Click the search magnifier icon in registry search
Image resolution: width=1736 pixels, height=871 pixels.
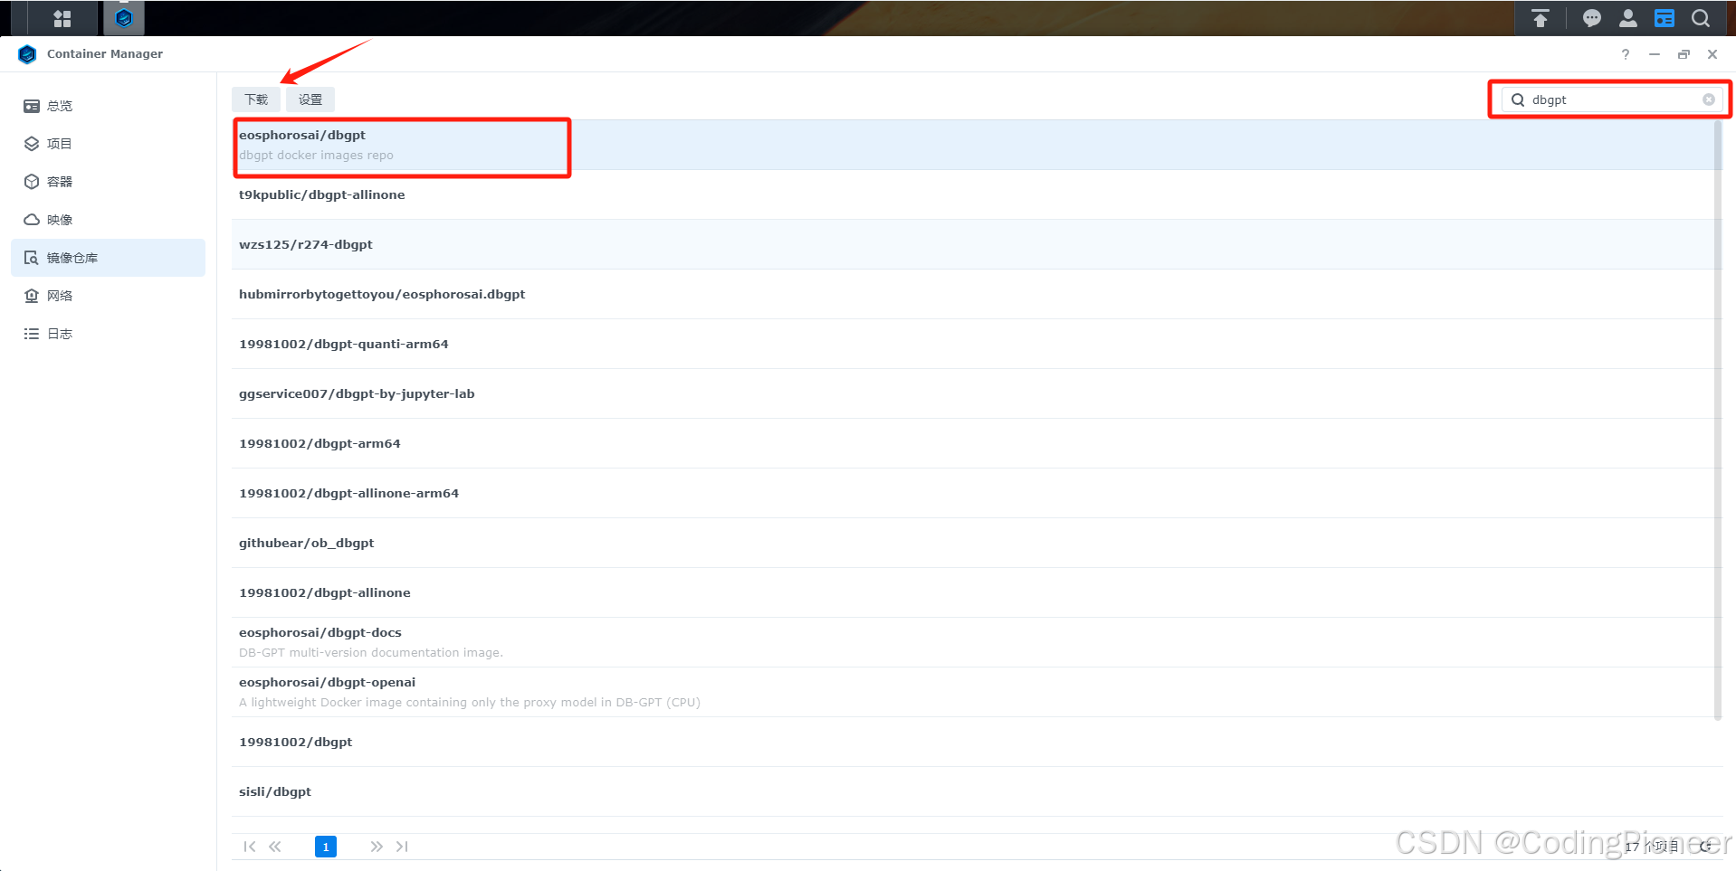click(1518, 99)
